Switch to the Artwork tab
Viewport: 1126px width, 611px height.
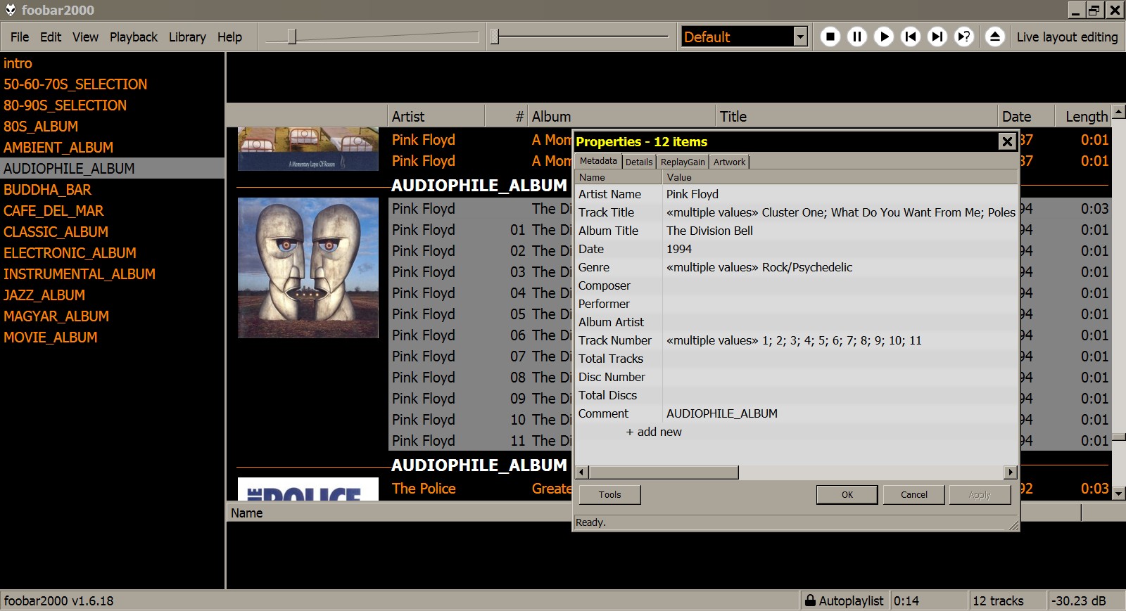[729, 162]
